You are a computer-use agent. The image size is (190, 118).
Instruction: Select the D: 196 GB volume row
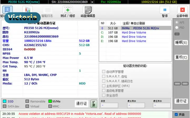[x=135, y=37]
